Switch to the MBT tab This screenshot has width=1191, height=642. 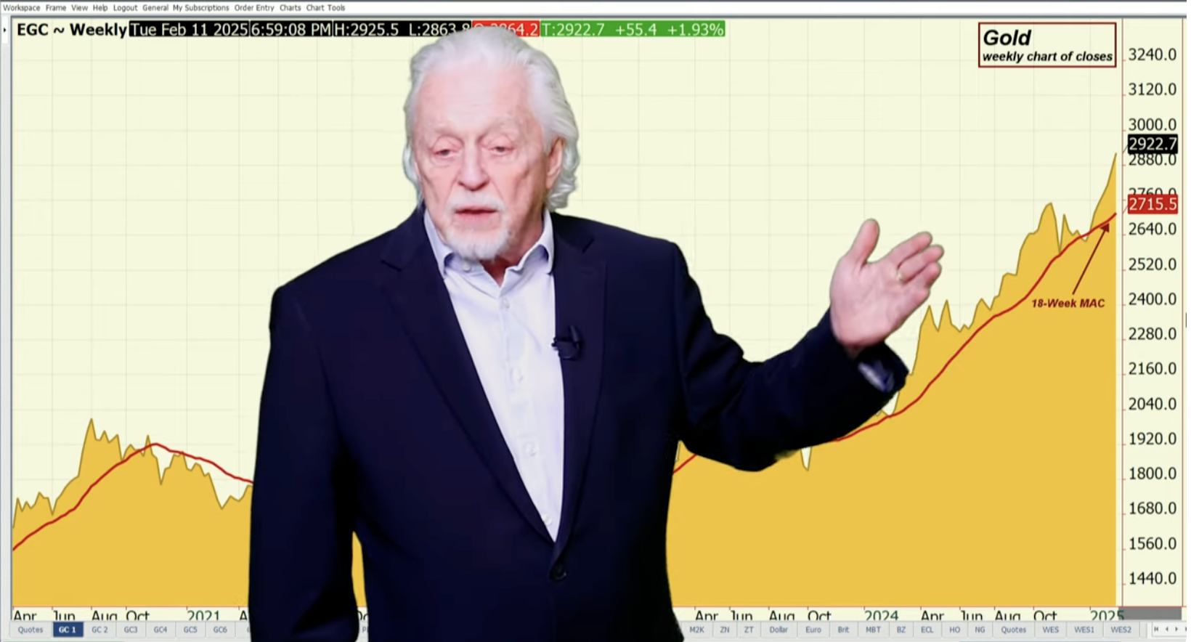click(x=873, y=630)
